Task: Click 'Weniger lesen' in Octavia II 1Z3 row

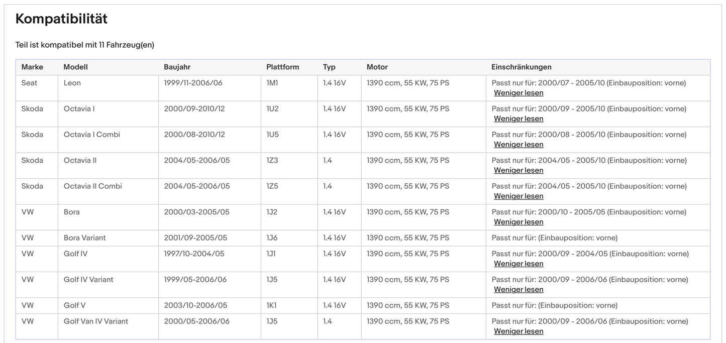Action: 518,170
